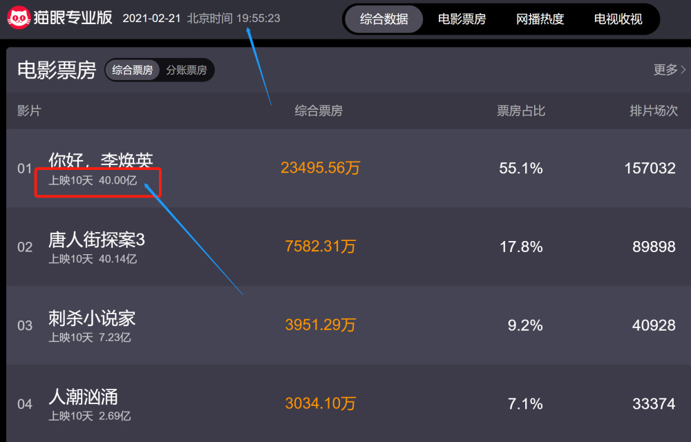Click the 89898 screenings value
691x442 pixels.
[x=654, y=247]
